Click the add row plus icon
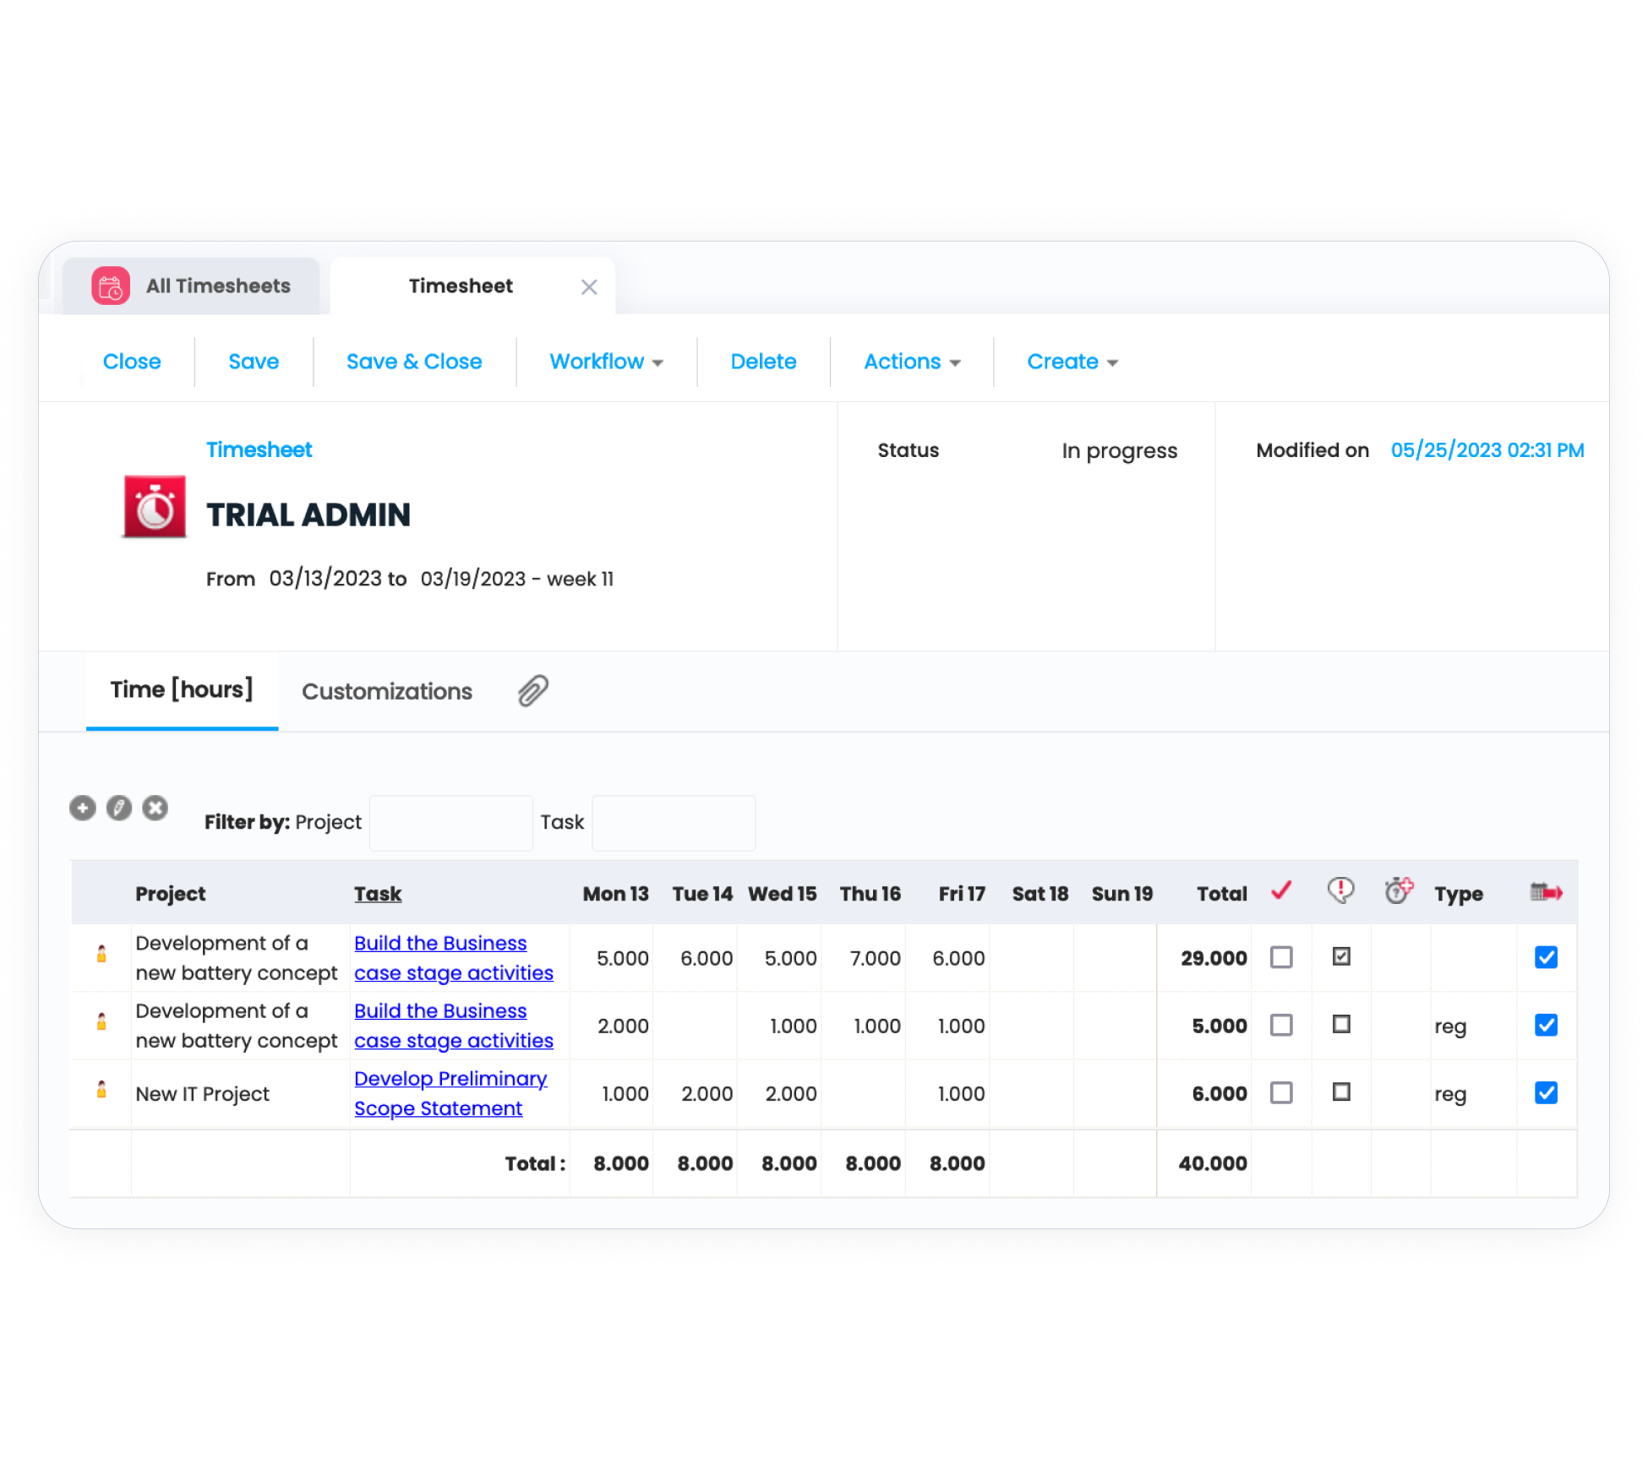1648x1470 pixels. coord(82,808)
